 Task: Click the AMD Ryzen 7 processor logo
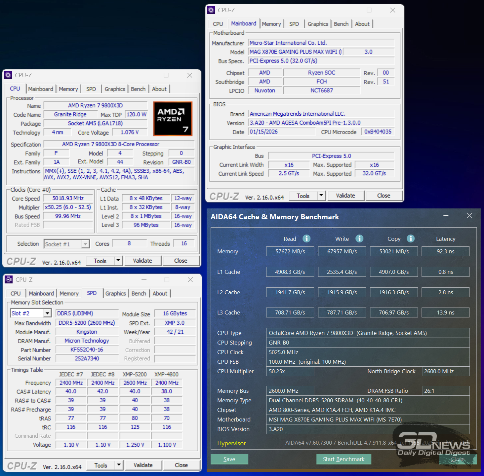tap(173, 119)
